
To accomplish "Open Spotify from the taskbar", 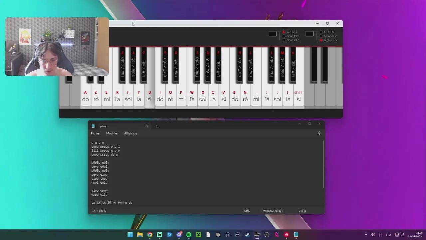I will pyautogui.click(x=189, y=235).
